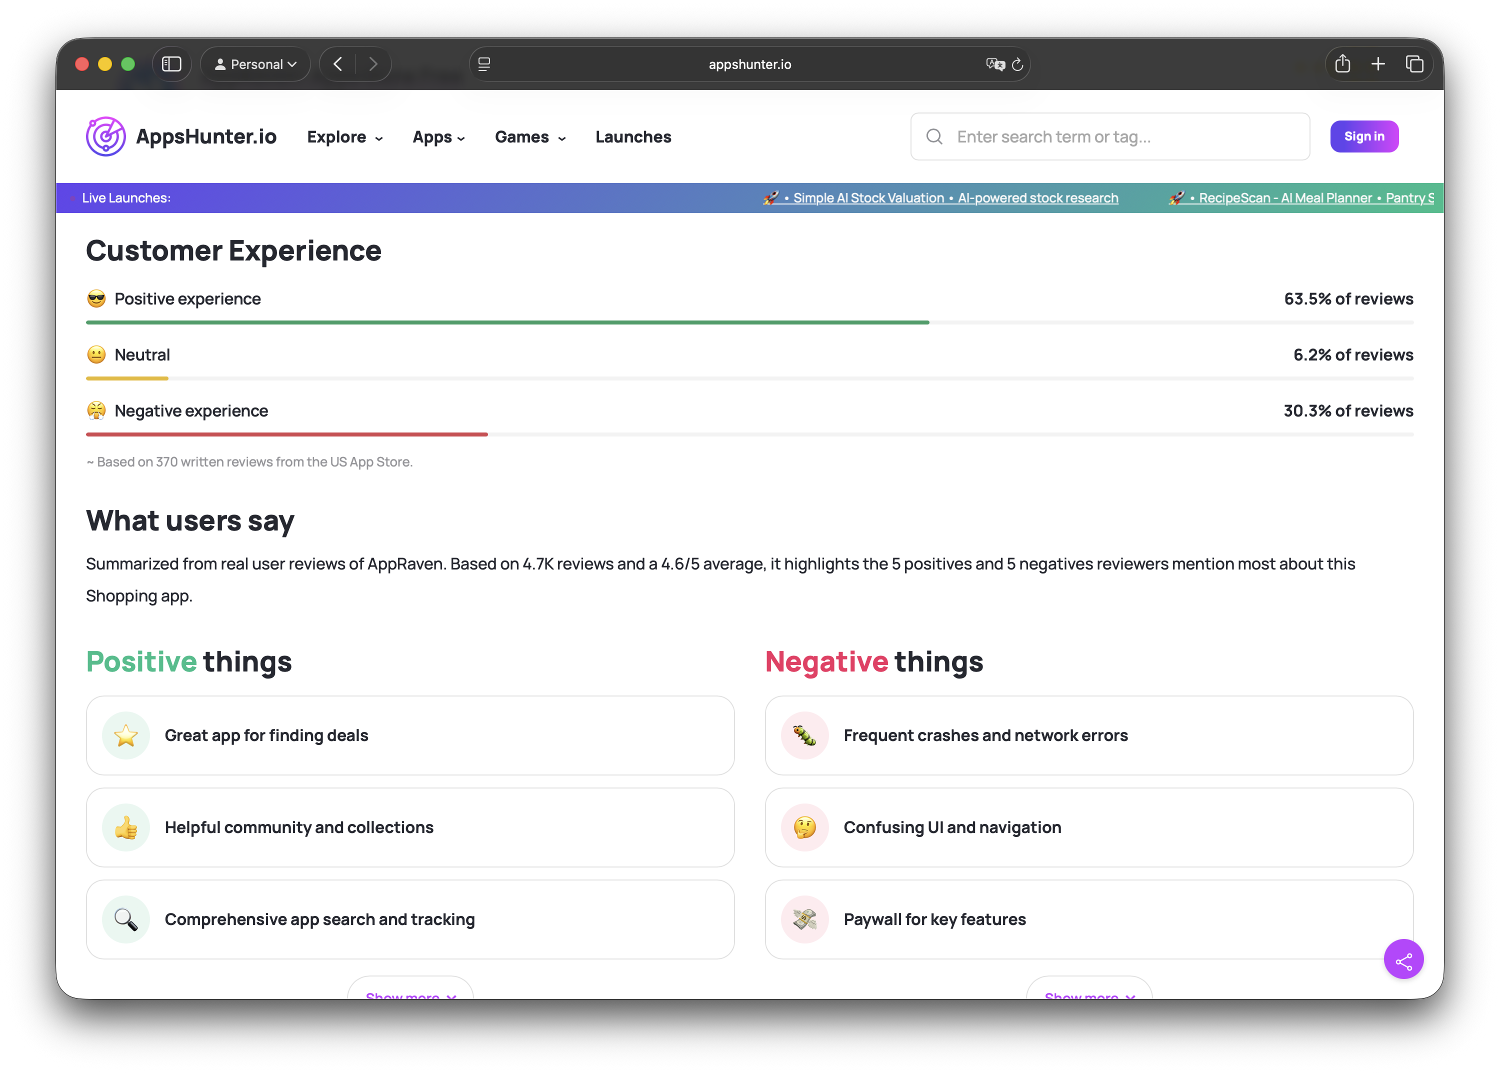The height and width of the screenshot is (1073, 1500).
Task: Click the Sign in button
Action: pyautogui.click(x=1364, y=136)
